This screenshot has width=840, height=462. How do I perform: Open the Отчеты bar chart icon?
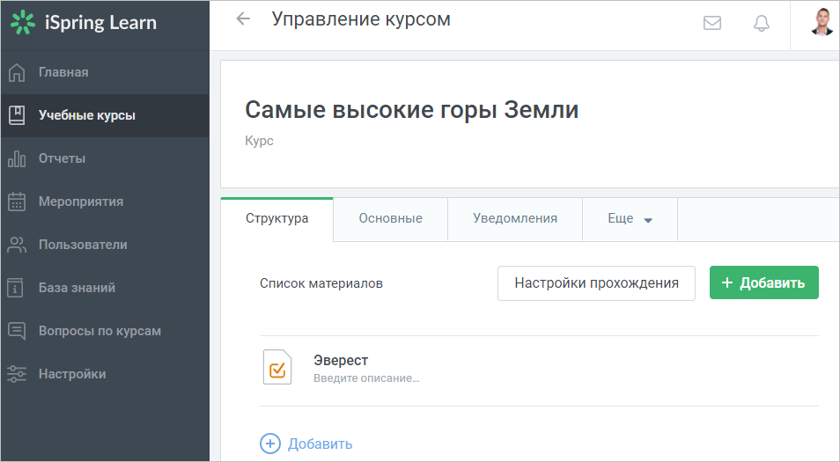click(17, 158)
